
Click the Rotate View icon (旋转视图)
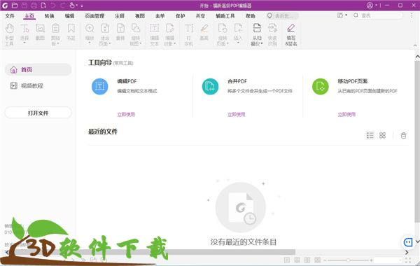coord(136,28)
